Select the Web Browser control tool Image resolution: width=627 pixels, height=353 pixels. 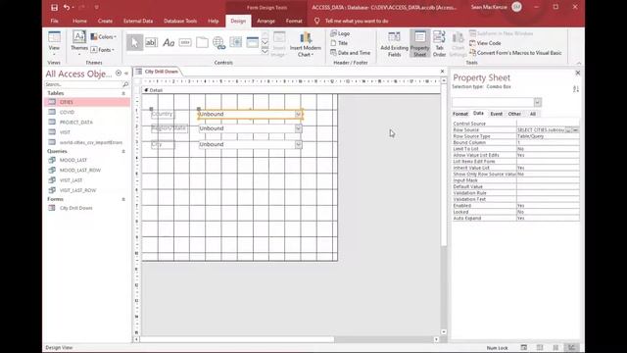click(x=235, y=42)
